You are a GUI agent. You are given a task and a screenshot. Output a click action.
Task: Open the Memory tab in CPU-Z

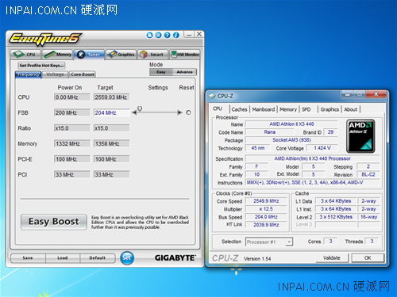[x=288, y=109]
